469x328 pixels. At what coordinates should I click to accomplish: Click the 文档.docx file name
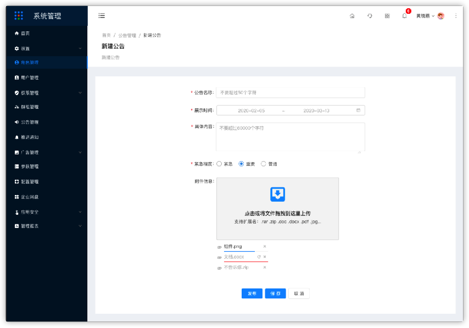coord(234,257)
